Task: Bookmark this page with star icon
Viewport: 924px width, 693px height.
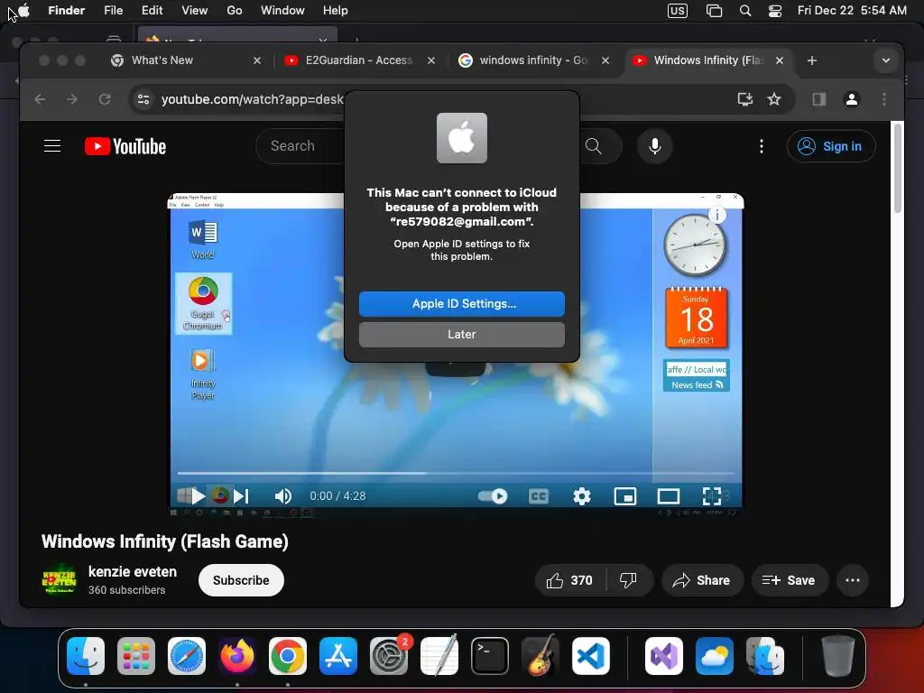Action: point(774,99)
